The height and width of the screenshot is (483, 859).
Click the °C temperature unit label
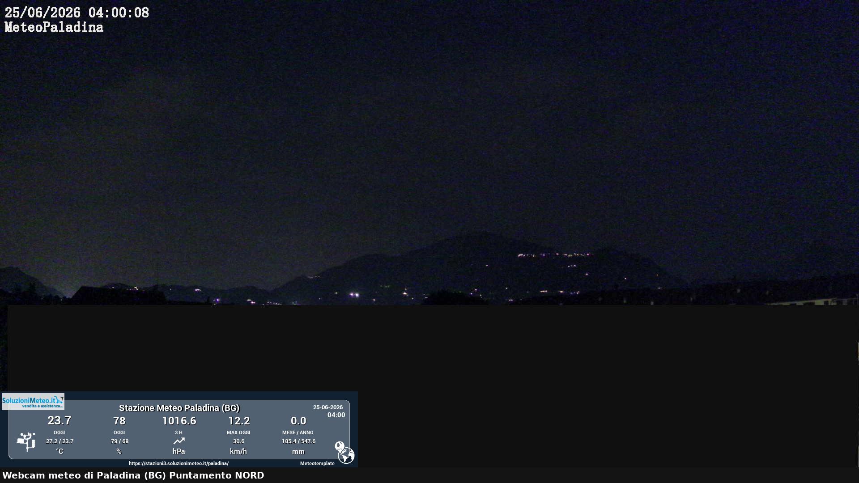pyautogui.click(x=60, y=451)
